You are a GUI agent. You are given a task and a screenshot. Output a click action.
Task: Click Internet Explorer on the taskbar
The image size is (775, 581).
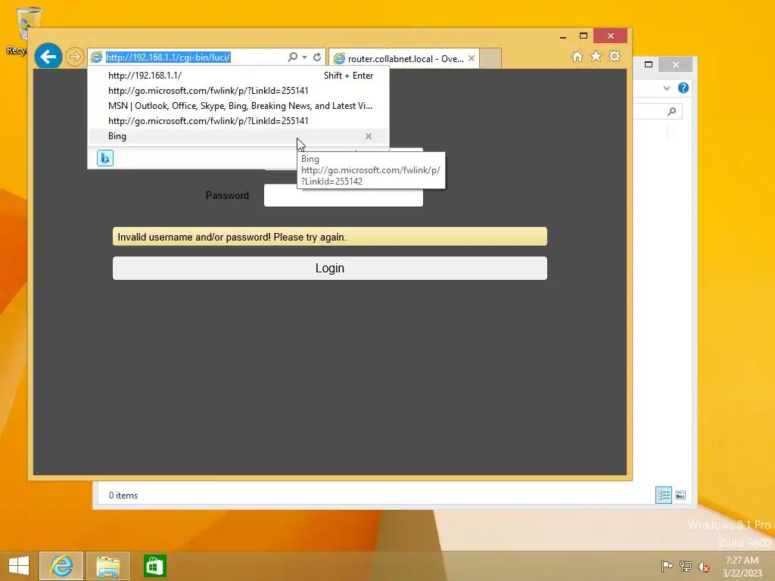pyautogui.click(x=61, y=566)
